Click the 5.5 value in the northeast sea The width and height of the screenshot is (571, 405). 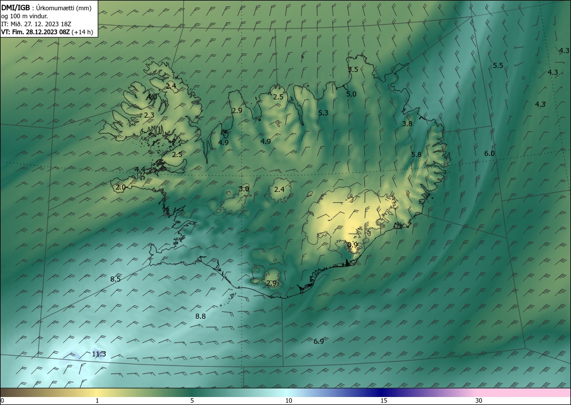(498, 66)
